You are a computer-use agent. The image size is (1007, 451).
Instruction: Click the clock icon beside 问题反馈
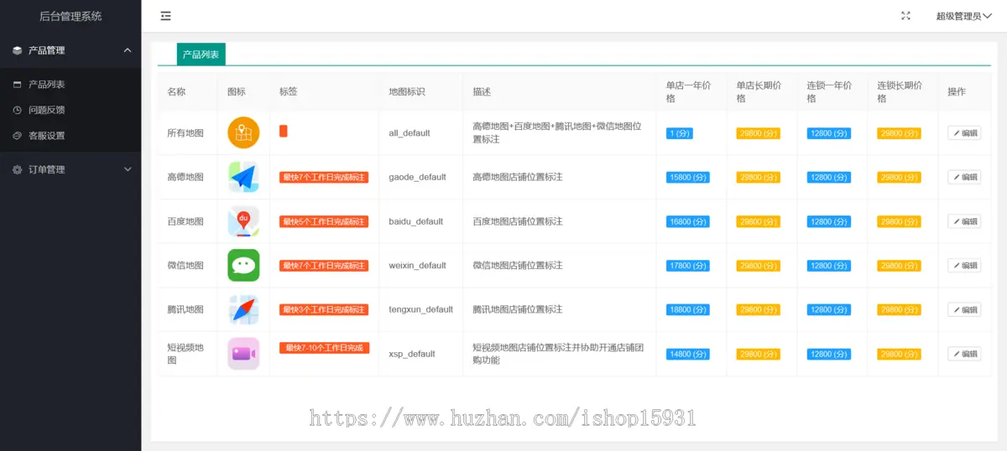tap(17, 110)
